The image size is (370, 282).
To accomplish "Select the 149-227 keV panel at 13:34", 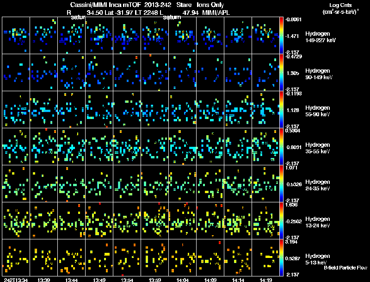I will coord(16,36).
